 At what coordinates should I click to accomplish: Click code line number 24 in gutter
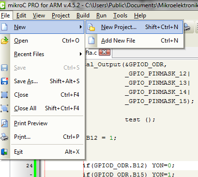30,165
